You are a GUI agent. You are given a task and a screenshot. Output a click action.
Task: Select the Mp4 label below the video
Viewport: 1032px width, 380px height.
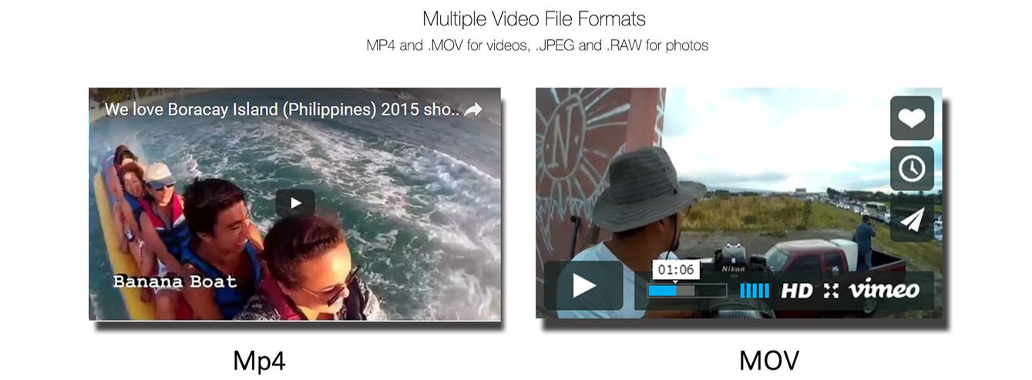tap(259, 360)
